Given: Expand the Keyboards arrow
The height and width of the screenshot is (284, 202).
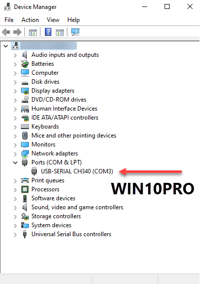Looking at the screenshot, I should tap(15, 127).
